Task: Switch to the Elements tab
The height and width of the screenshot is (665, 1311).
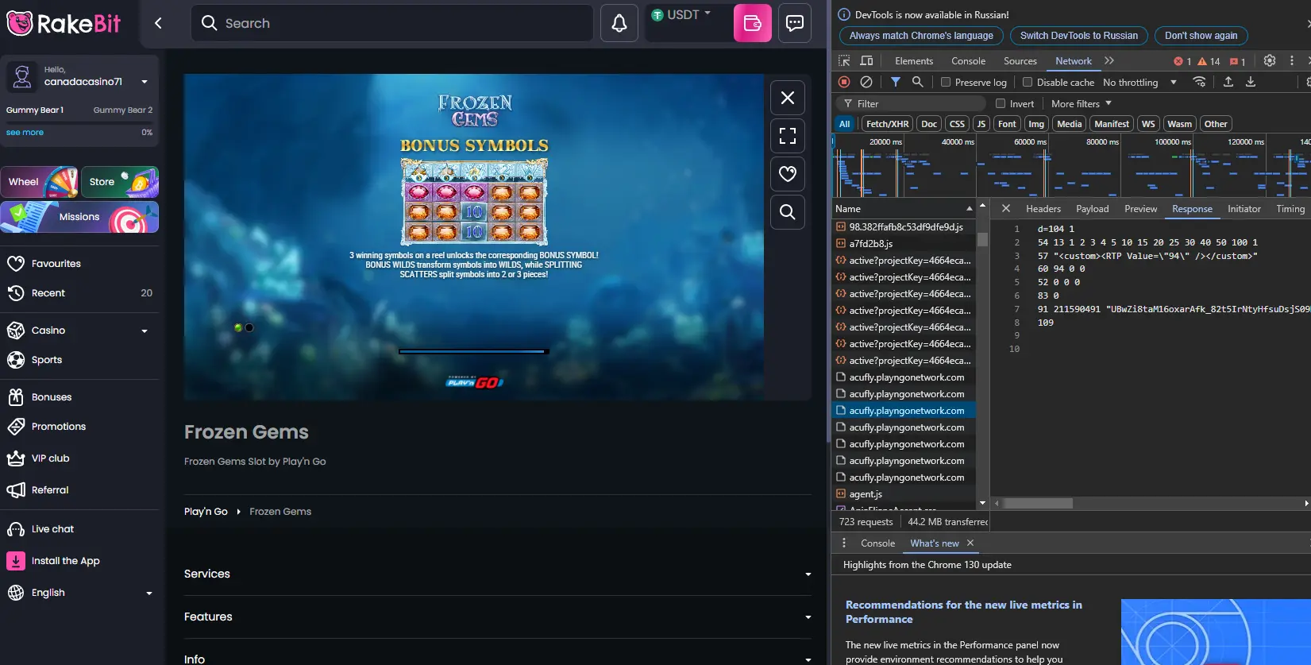Action: click(x=914, y=60)
